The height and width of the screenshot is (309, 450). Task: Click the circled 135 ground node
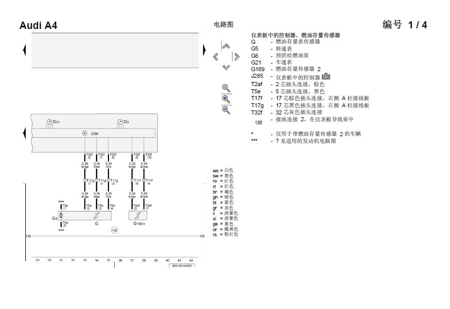pyautogui.click(x=114, y=230)
